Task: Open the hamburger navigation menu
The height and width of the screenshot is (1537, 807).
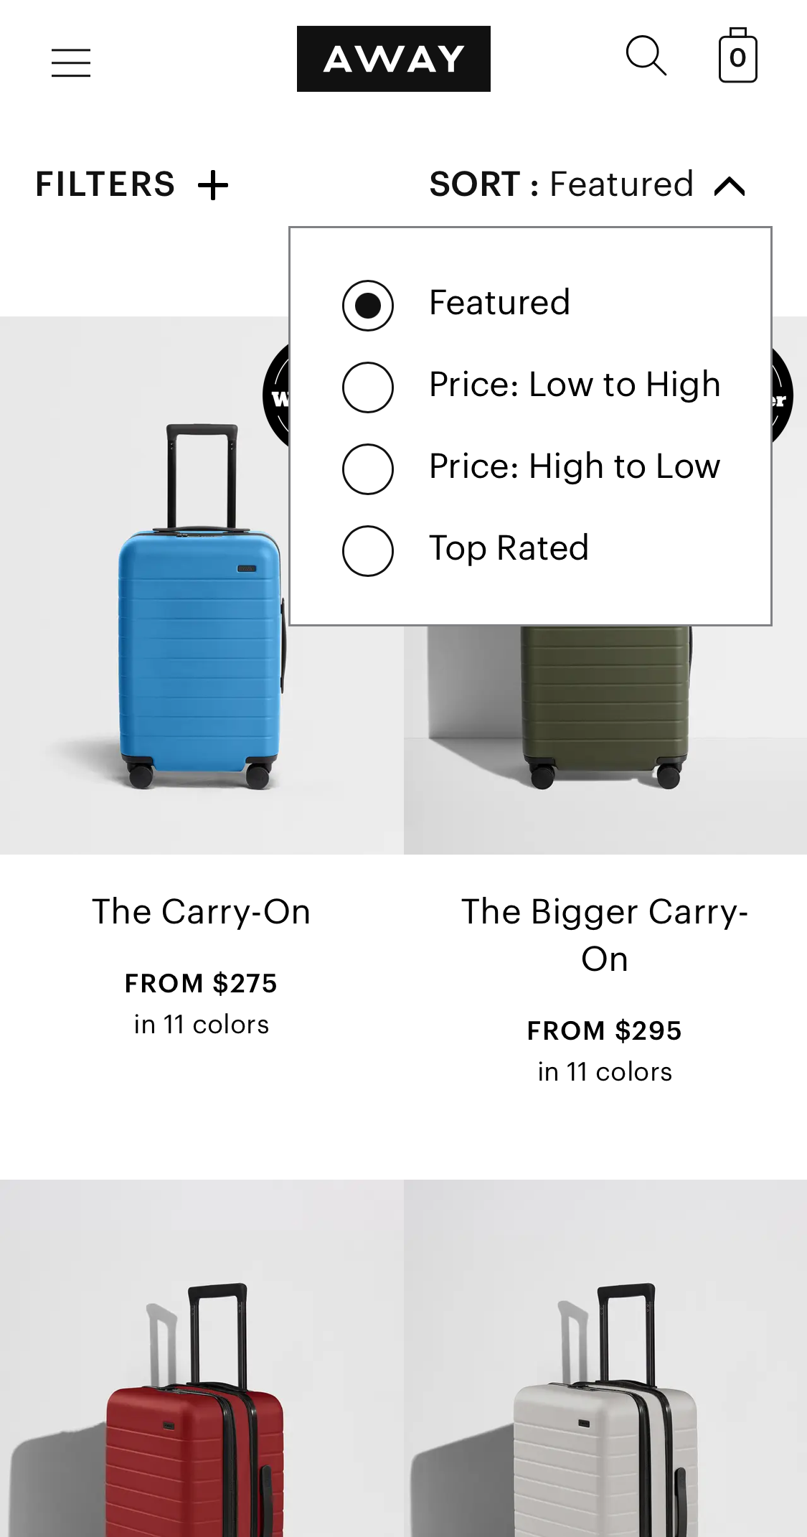Action: (x=70, y=63)
